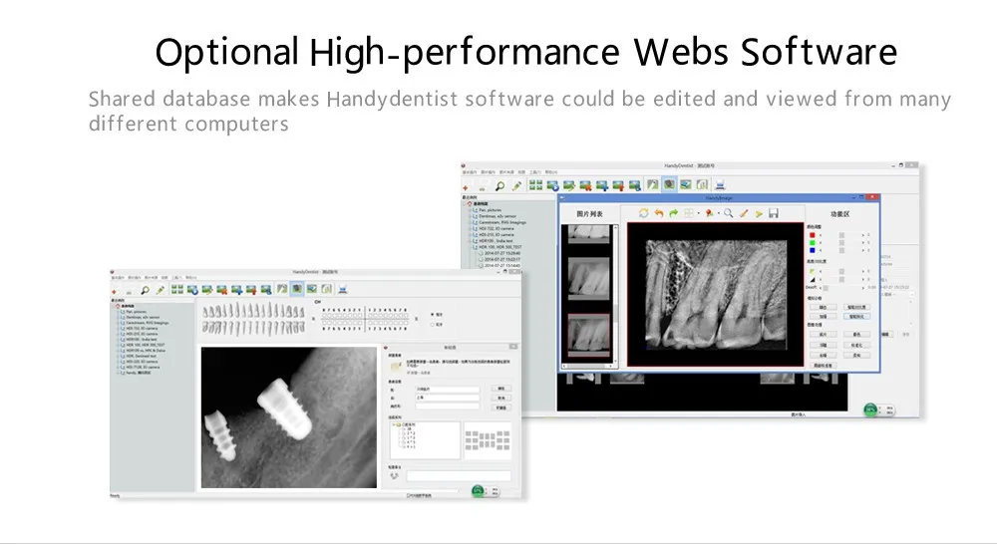Click the rotate refresh icon in HandyImage toolbar
Image resolution: width=997 pixels, height=544 pixels.
tap(643, 213)
